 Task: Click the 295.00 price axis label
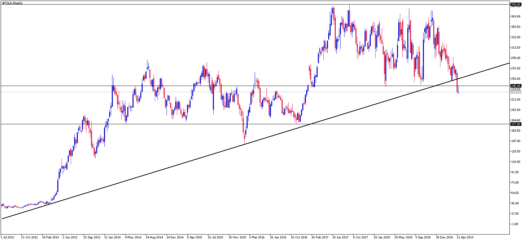(515, 58)
